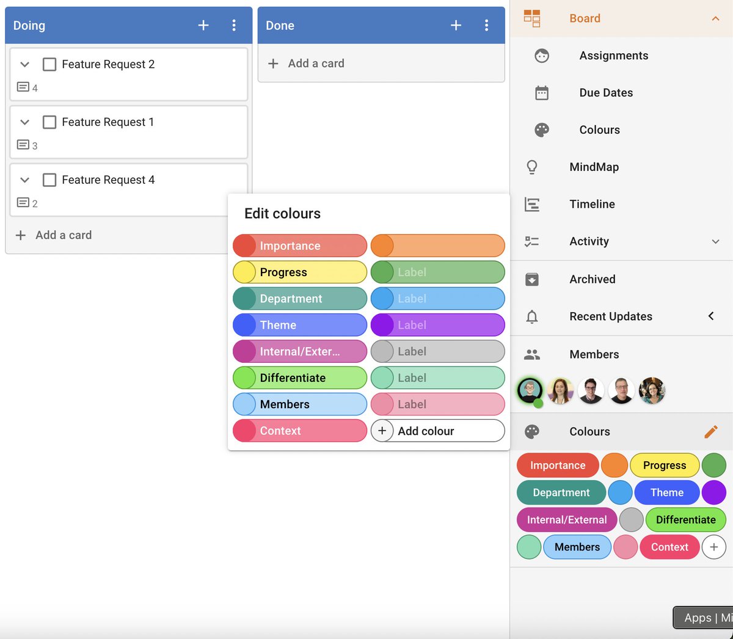Image resolution: width=733 pixels, height=639 pixels.
Task: Click the green Label row in popup
Action: pyautogui.click(x=438, y=272)
